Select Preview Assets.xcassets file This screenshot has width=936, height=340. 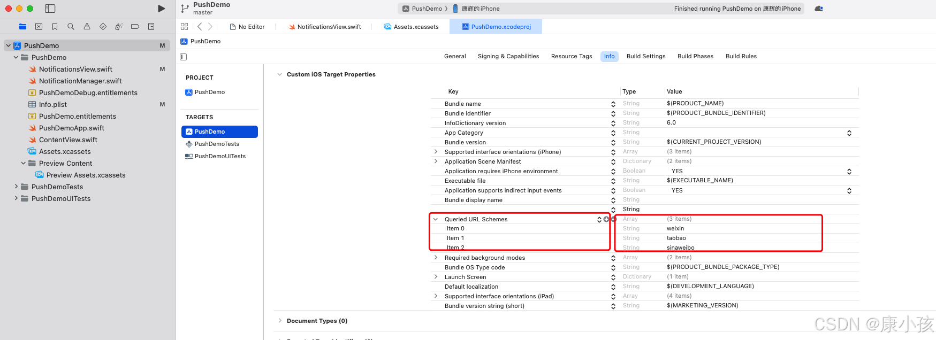click(86, 175)
